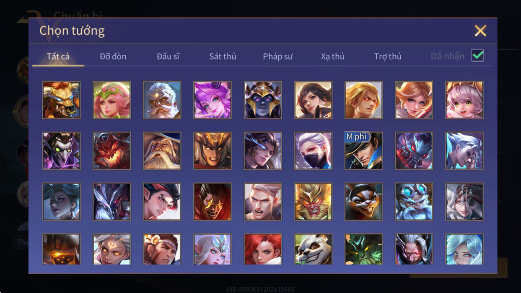Screen dimensions: 521x293
Task: Switch to the Trợ thủ tab
Action: click(x=388, y=56)
